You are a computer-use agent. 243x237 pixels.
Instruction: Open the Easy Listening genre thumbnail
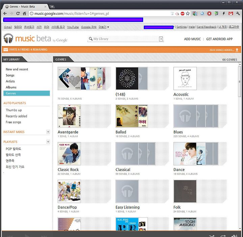127,191
